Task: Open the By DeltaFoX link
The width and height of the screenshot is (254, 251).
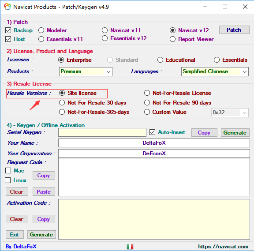Action: coord(21,247)
